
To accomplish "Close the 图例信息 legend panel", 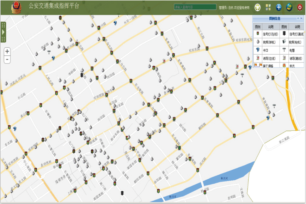I will coord(302,19).
